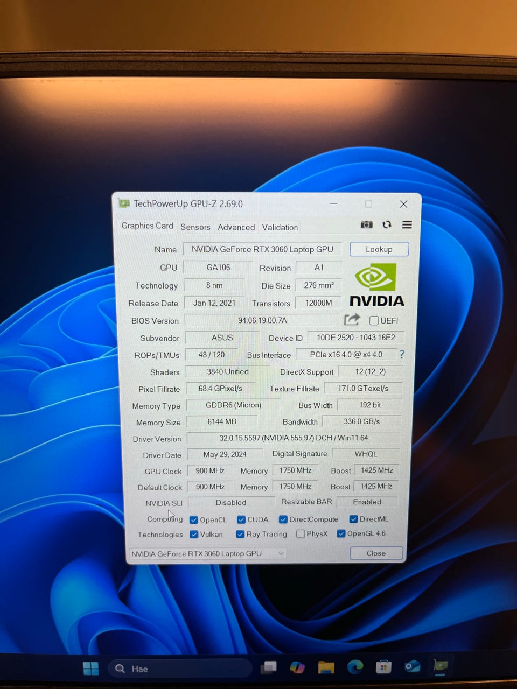The height and width of the screenshot is (689, 517).
Task: Click the Pixel Fillrate value 68.4 GPixel/s
Action: pyautogui.click(x=220, y=388)
